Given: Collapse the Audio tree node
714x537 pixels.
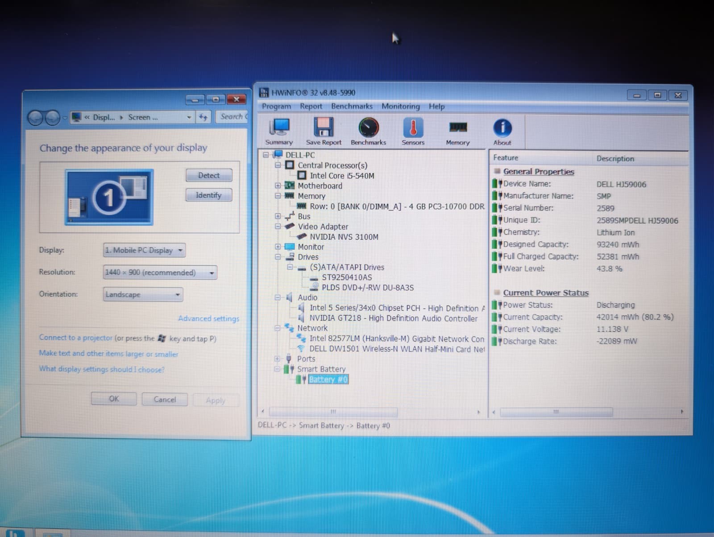Looking at the screenshot, I should (x=278, y=297).
